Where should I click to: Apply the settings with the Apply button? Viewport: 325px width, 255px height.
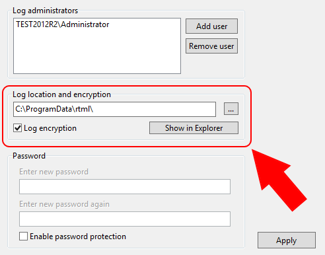click(287, 240)
